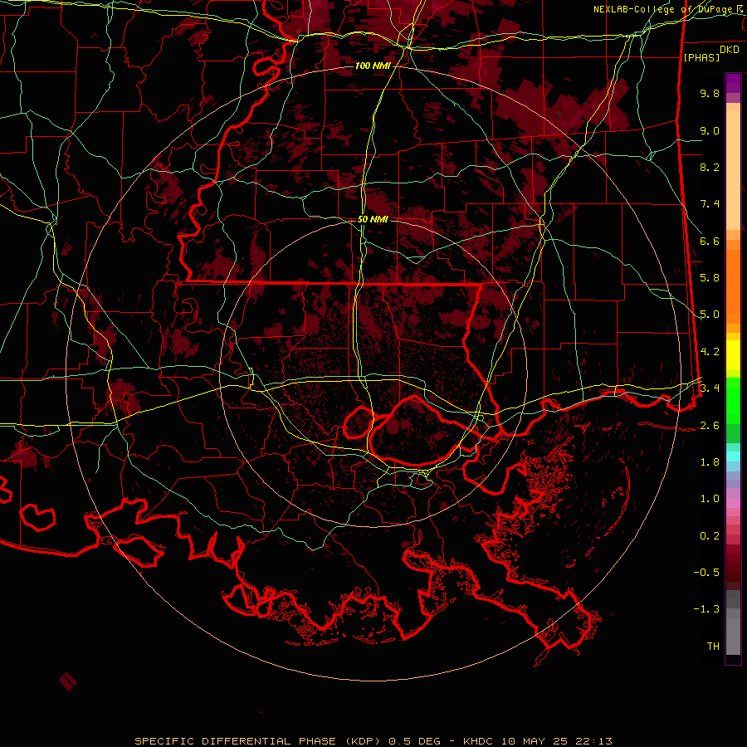Click the 50 NMI range ring label

tap(373, 220)
